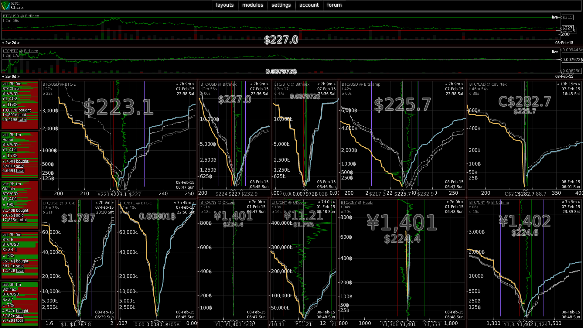The height and width of the screenshot is (328, 583).
Task: Open BTC-E exchange link on BTC/USD chart
Action: click(x=70, y=84)
